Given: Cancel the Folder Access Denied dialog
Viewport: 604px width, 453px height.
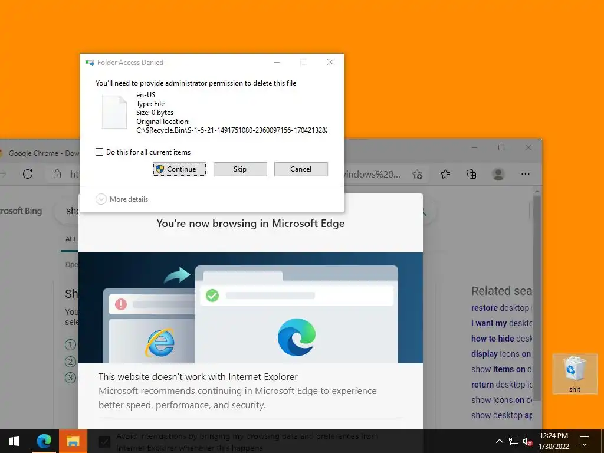Looking at the screenshot, I should pyautogui.click(x=301, y=169).
